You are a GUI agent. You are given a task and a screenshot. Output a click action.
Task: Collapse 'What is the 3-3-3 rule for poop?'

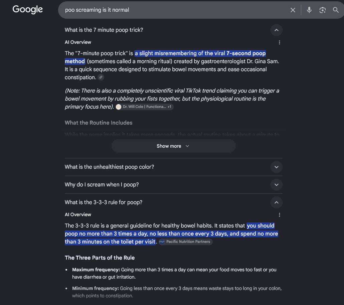tap(277, 202)
